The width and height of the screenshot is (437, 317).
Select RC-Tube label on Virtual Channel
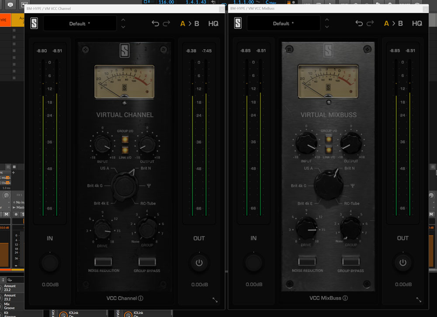pos(148,203)
